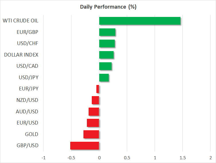The height and width of the screenshot is (163, 216).
Task: Click the USD/JPY green bar
Action: (x=104, y=77)
